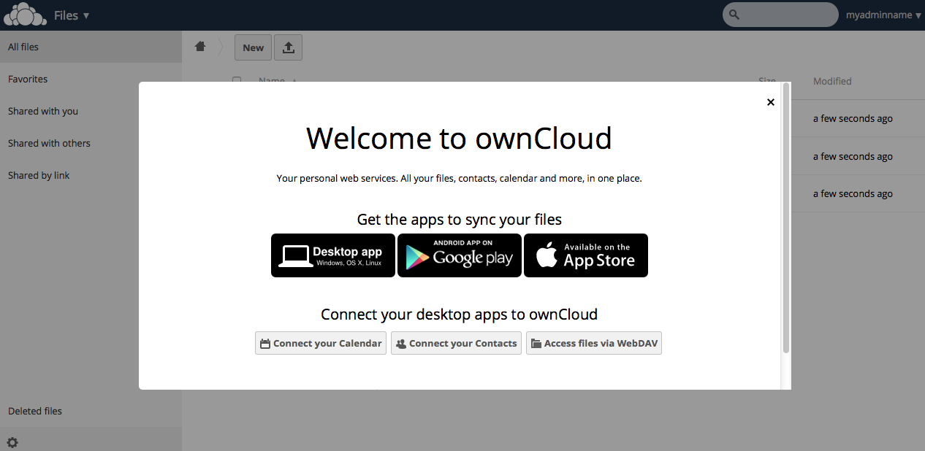Click the ownCloud cloud logo
The height and width of the screenshot is (451, 925).
(24, 15)
